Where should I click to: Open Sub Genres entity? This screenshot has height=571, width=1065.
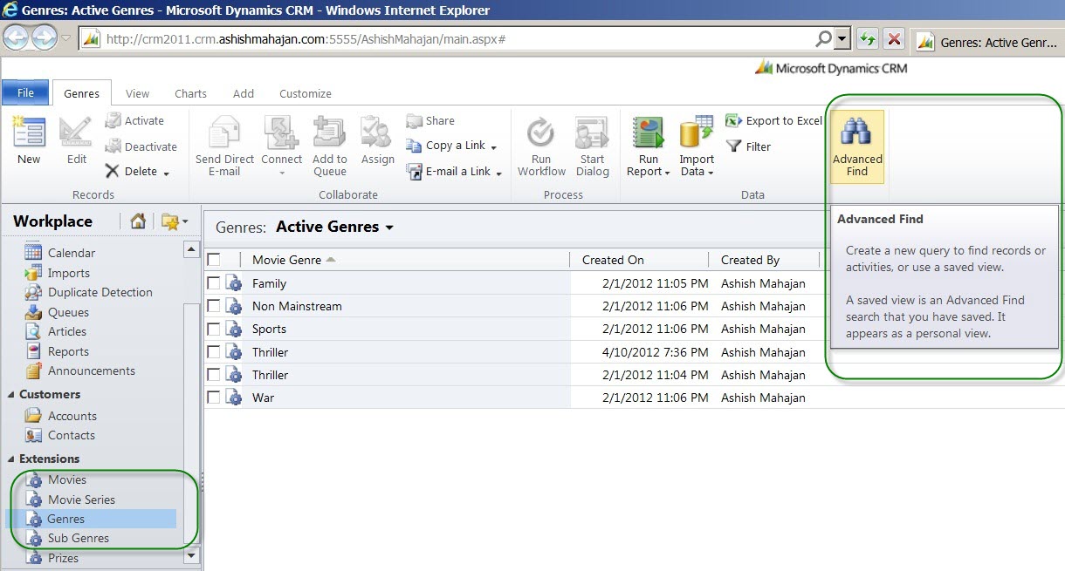pyautogui.click(x=79, y=538)
